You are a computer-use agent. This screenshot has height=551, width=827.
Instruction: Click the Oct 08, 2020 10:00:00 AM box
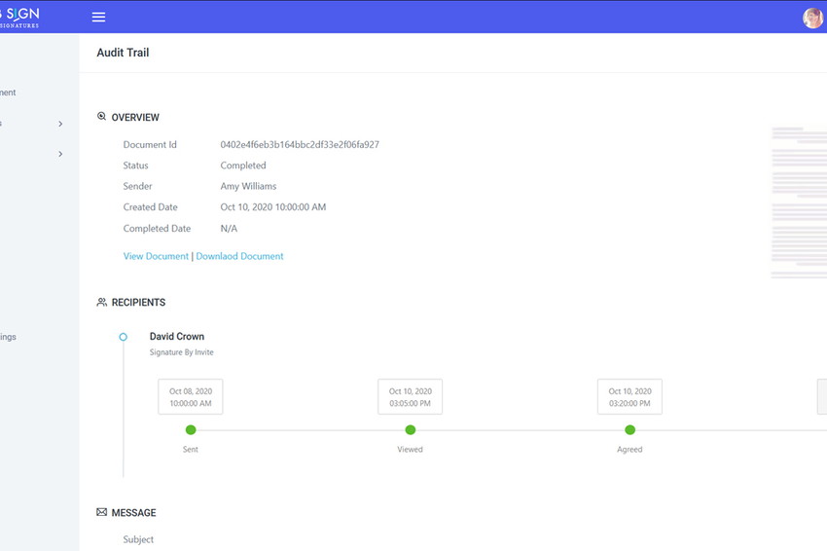point(191,397)
